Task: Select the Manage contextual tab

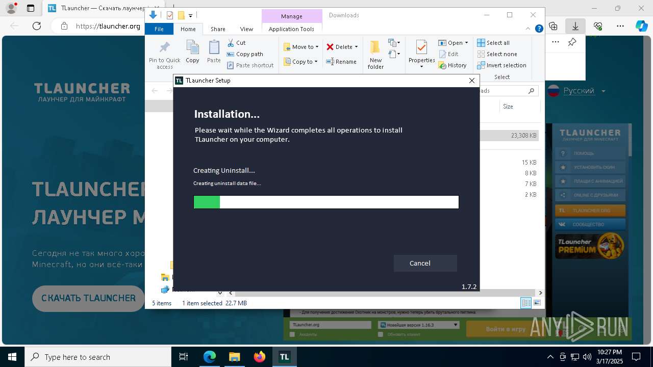Action: (292, 16)
